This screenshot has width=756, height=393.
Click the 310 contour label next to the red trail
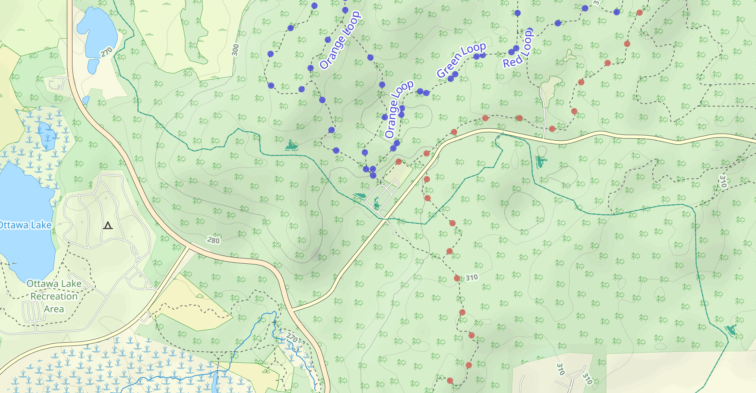[x=472, y=278]
